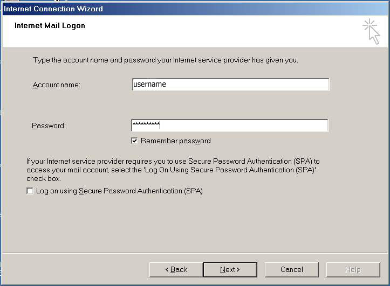Click the wizard cursor sparkle icon
The image size is (390, 286).
click(x=371, y=31)
